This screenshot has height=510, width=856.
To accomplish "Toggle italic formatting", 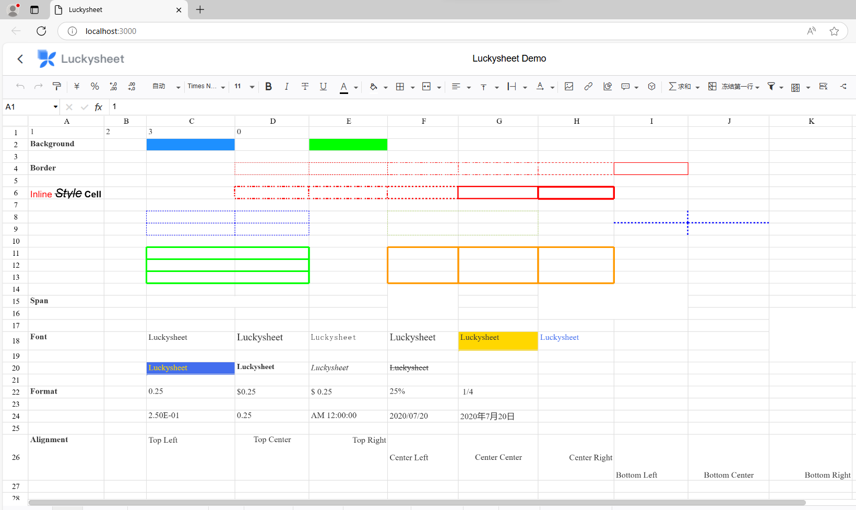I will click(287, 87).
